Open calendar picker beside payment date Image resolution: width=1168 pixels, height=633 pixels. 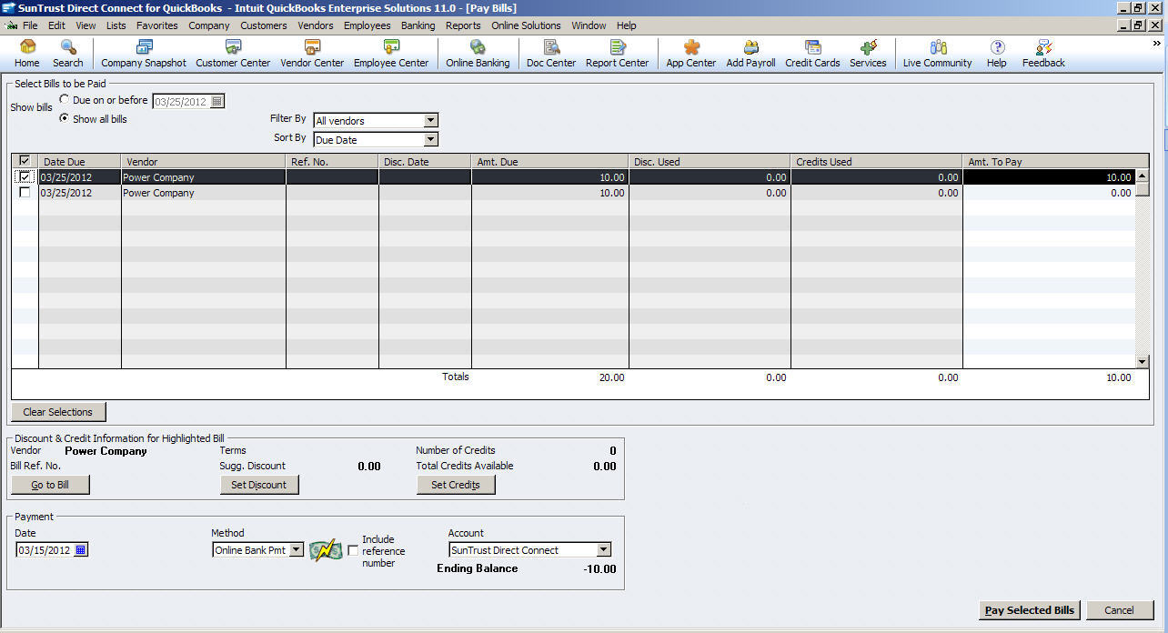[80, 550]
